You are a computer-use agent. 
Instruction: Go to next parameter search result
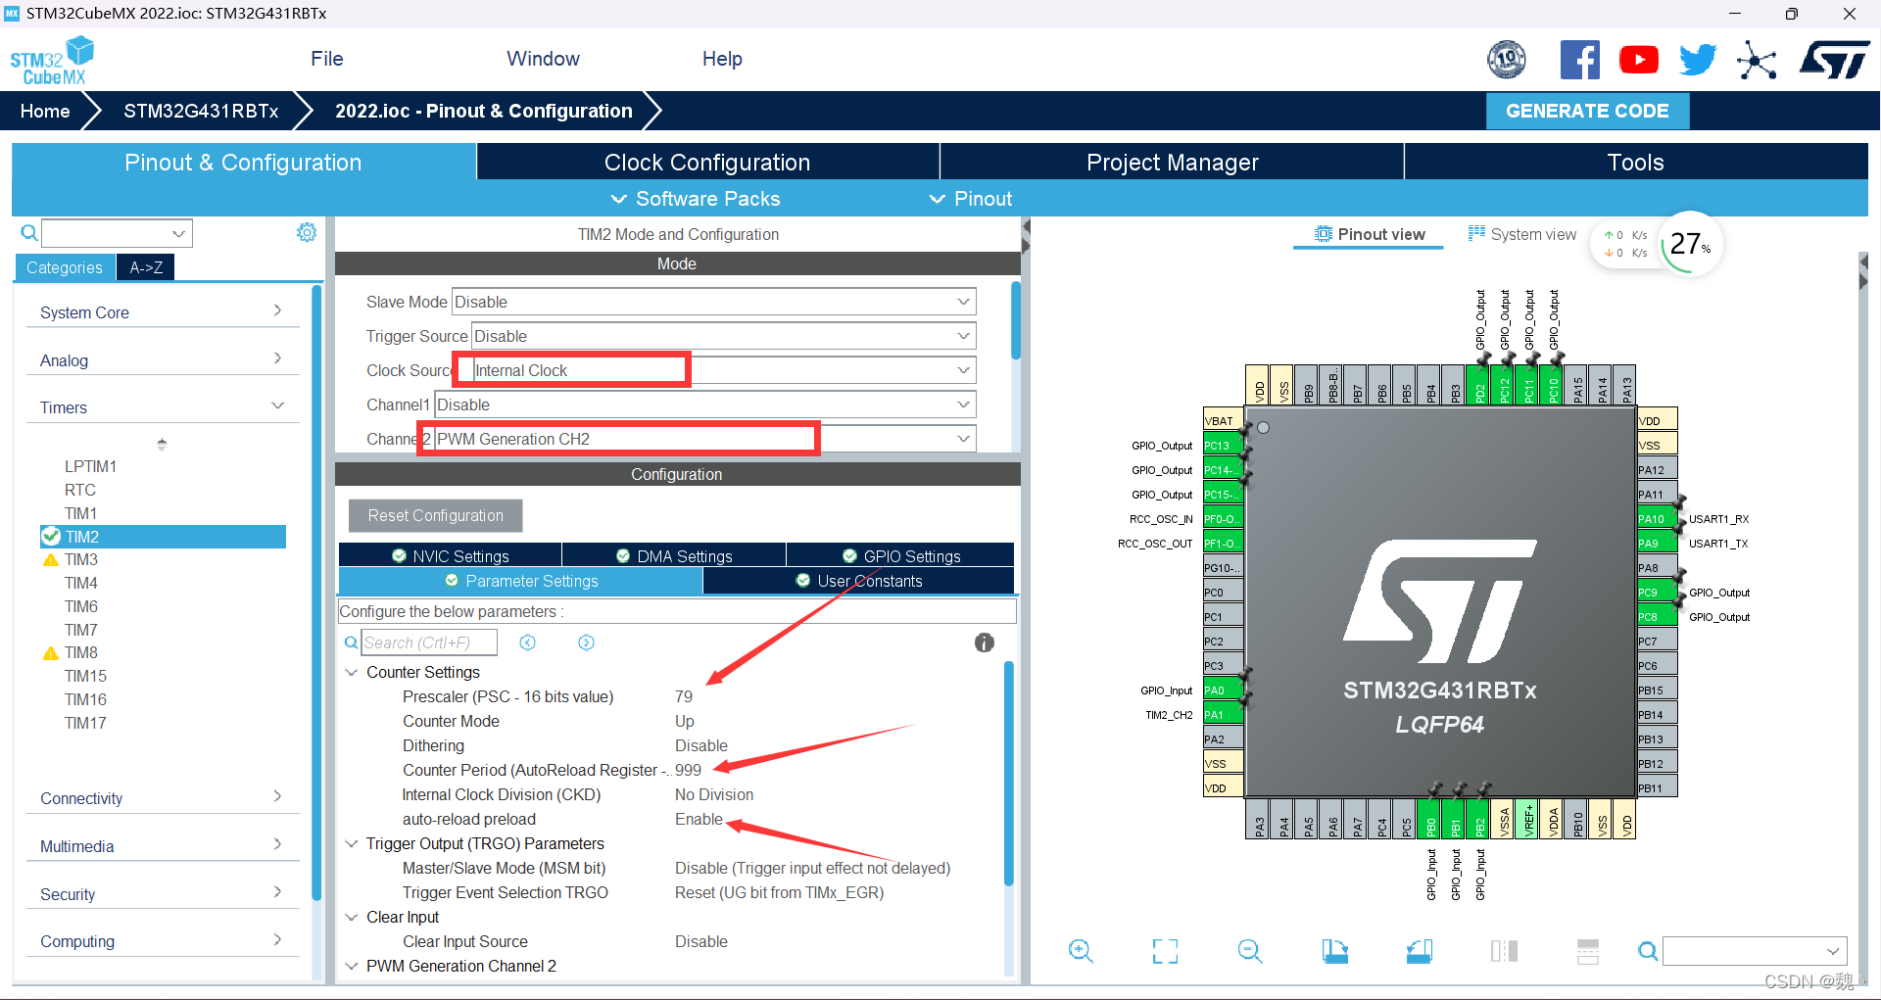586,643
